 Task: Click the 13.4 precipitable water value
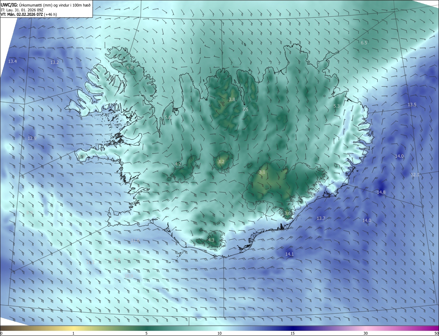tap(12, 61)
